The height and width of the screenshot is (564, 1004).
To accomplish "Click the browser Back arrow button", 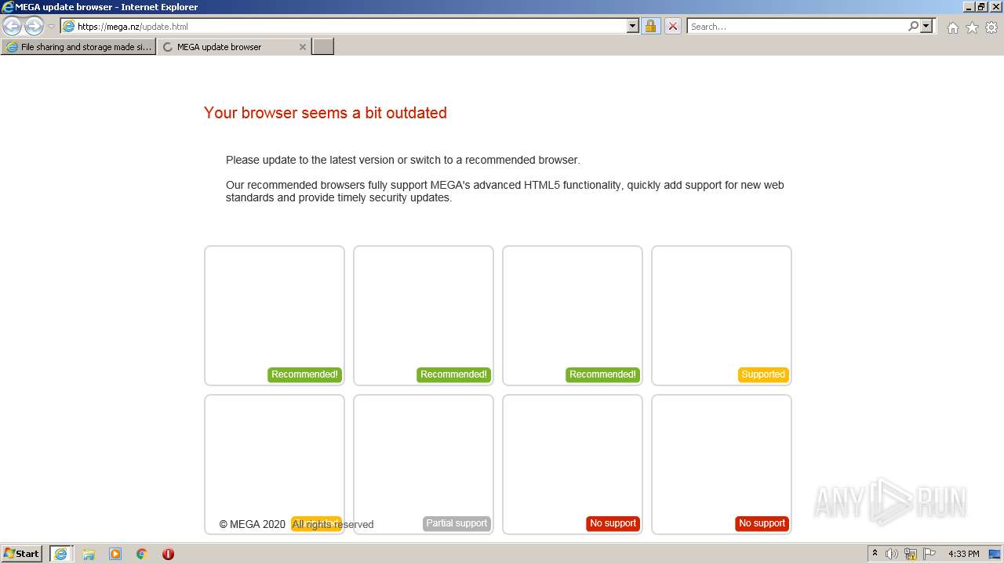I will click(x=13, y=26).
